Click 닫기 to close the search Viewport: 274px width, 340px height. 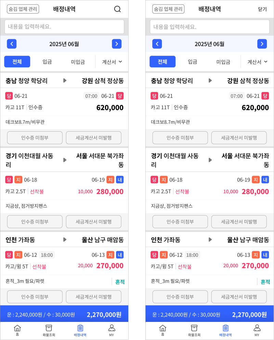click(262, 9)
